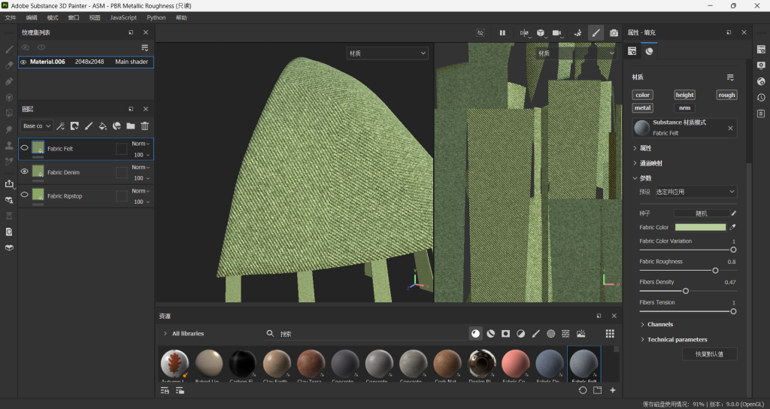Open the 文件 menu
Image resolution: width=770 pixels, height=409 pixels.
point(11,18)
